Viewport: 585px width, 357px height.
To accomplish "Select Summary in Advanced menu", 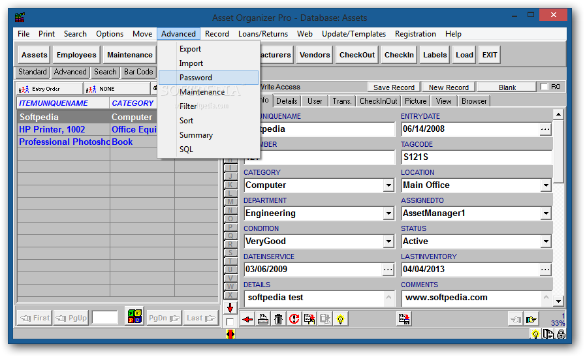I will click(x=208, y=135).
